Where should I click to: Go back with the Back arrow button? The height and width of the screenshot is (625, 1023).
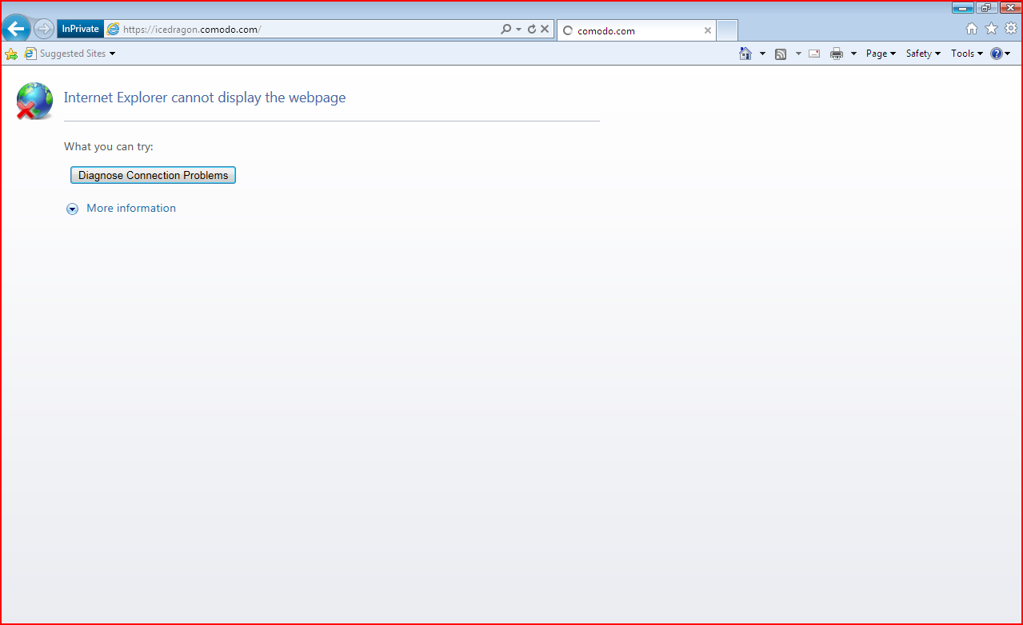pos(16,30)
